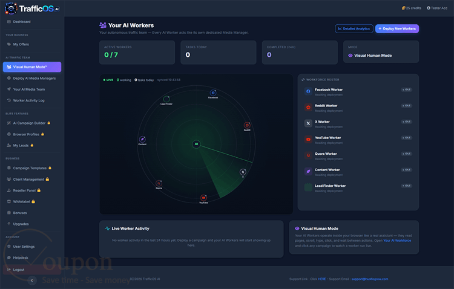Click the Reddit node on radar
This screenshot has height=289, width=454.
pos(247,125)
